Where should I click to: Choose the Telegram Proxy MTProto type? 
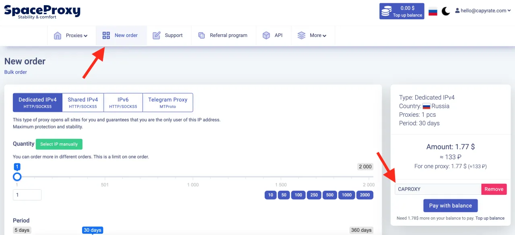pos(168,103)
